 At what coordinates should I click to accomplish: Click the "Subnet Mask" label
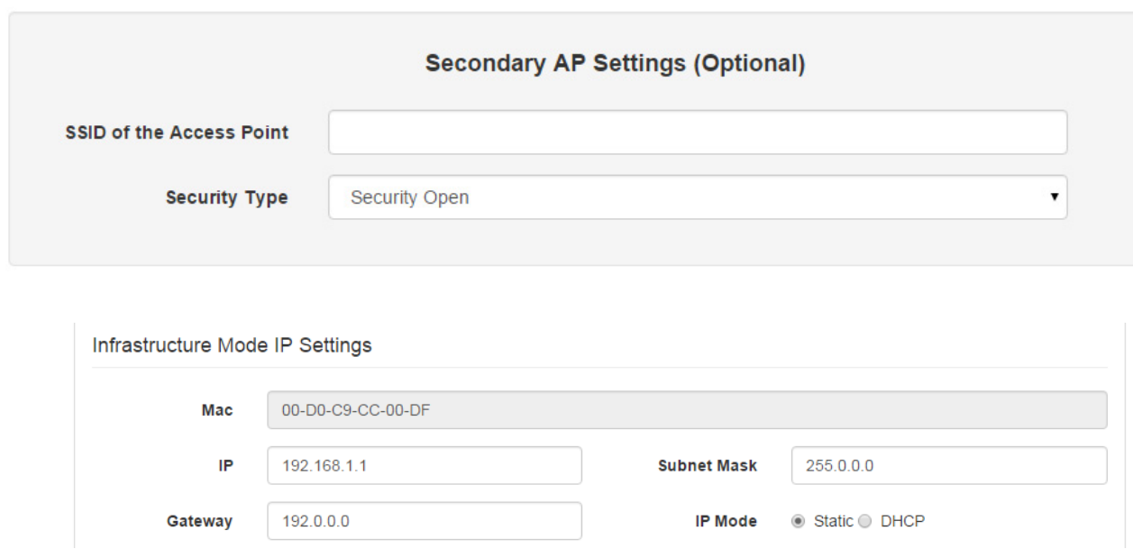tap(708, 466)
